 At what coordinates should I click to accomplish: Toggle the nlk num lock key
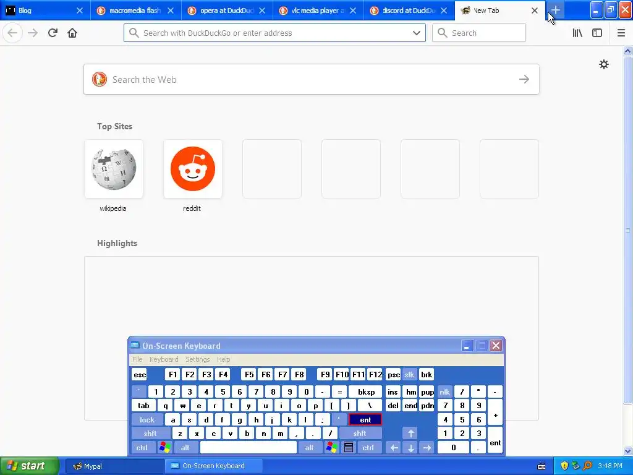[444, 392]
